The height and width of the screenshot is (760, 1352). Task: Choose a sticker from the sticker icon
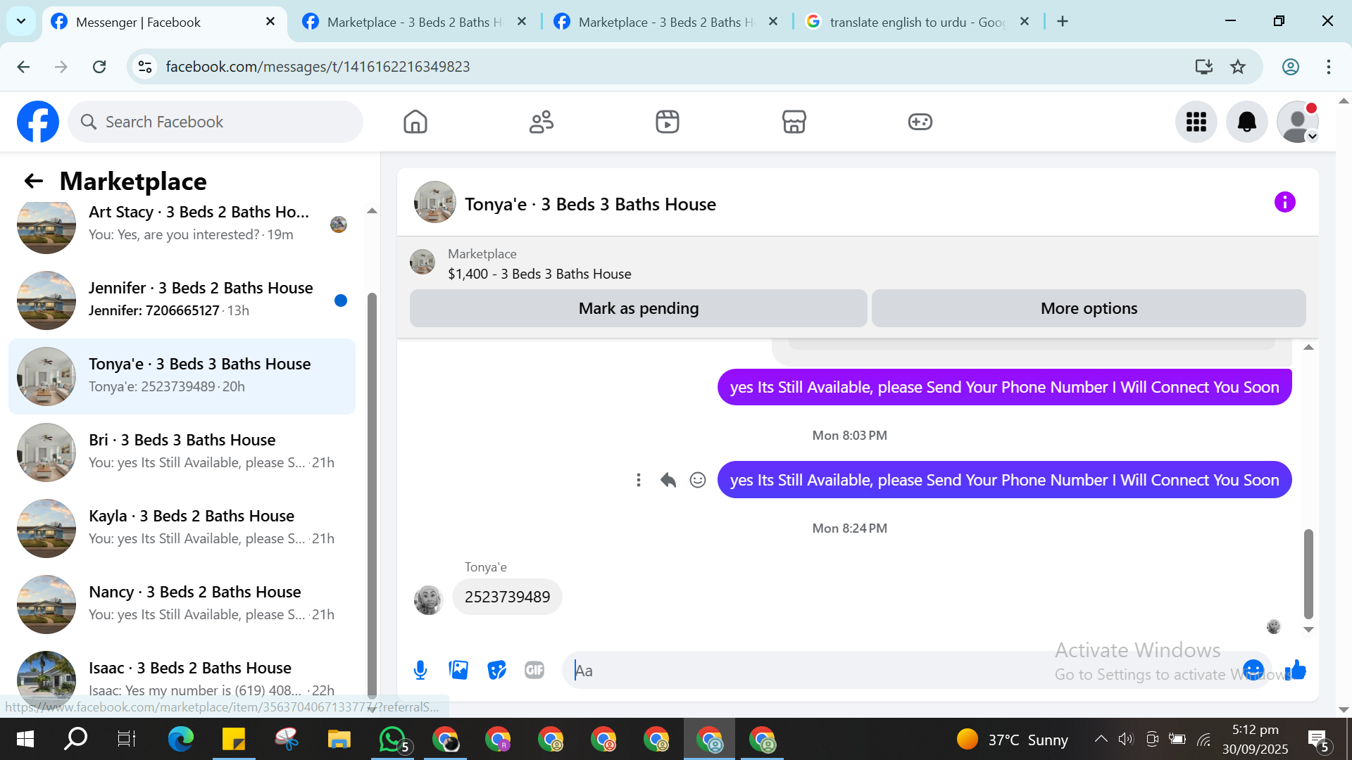point(496,670)
